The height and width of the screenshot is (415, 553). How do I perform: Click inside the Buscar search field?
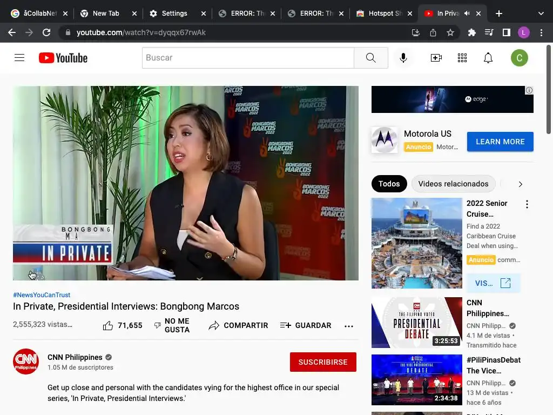pos(248,57)
